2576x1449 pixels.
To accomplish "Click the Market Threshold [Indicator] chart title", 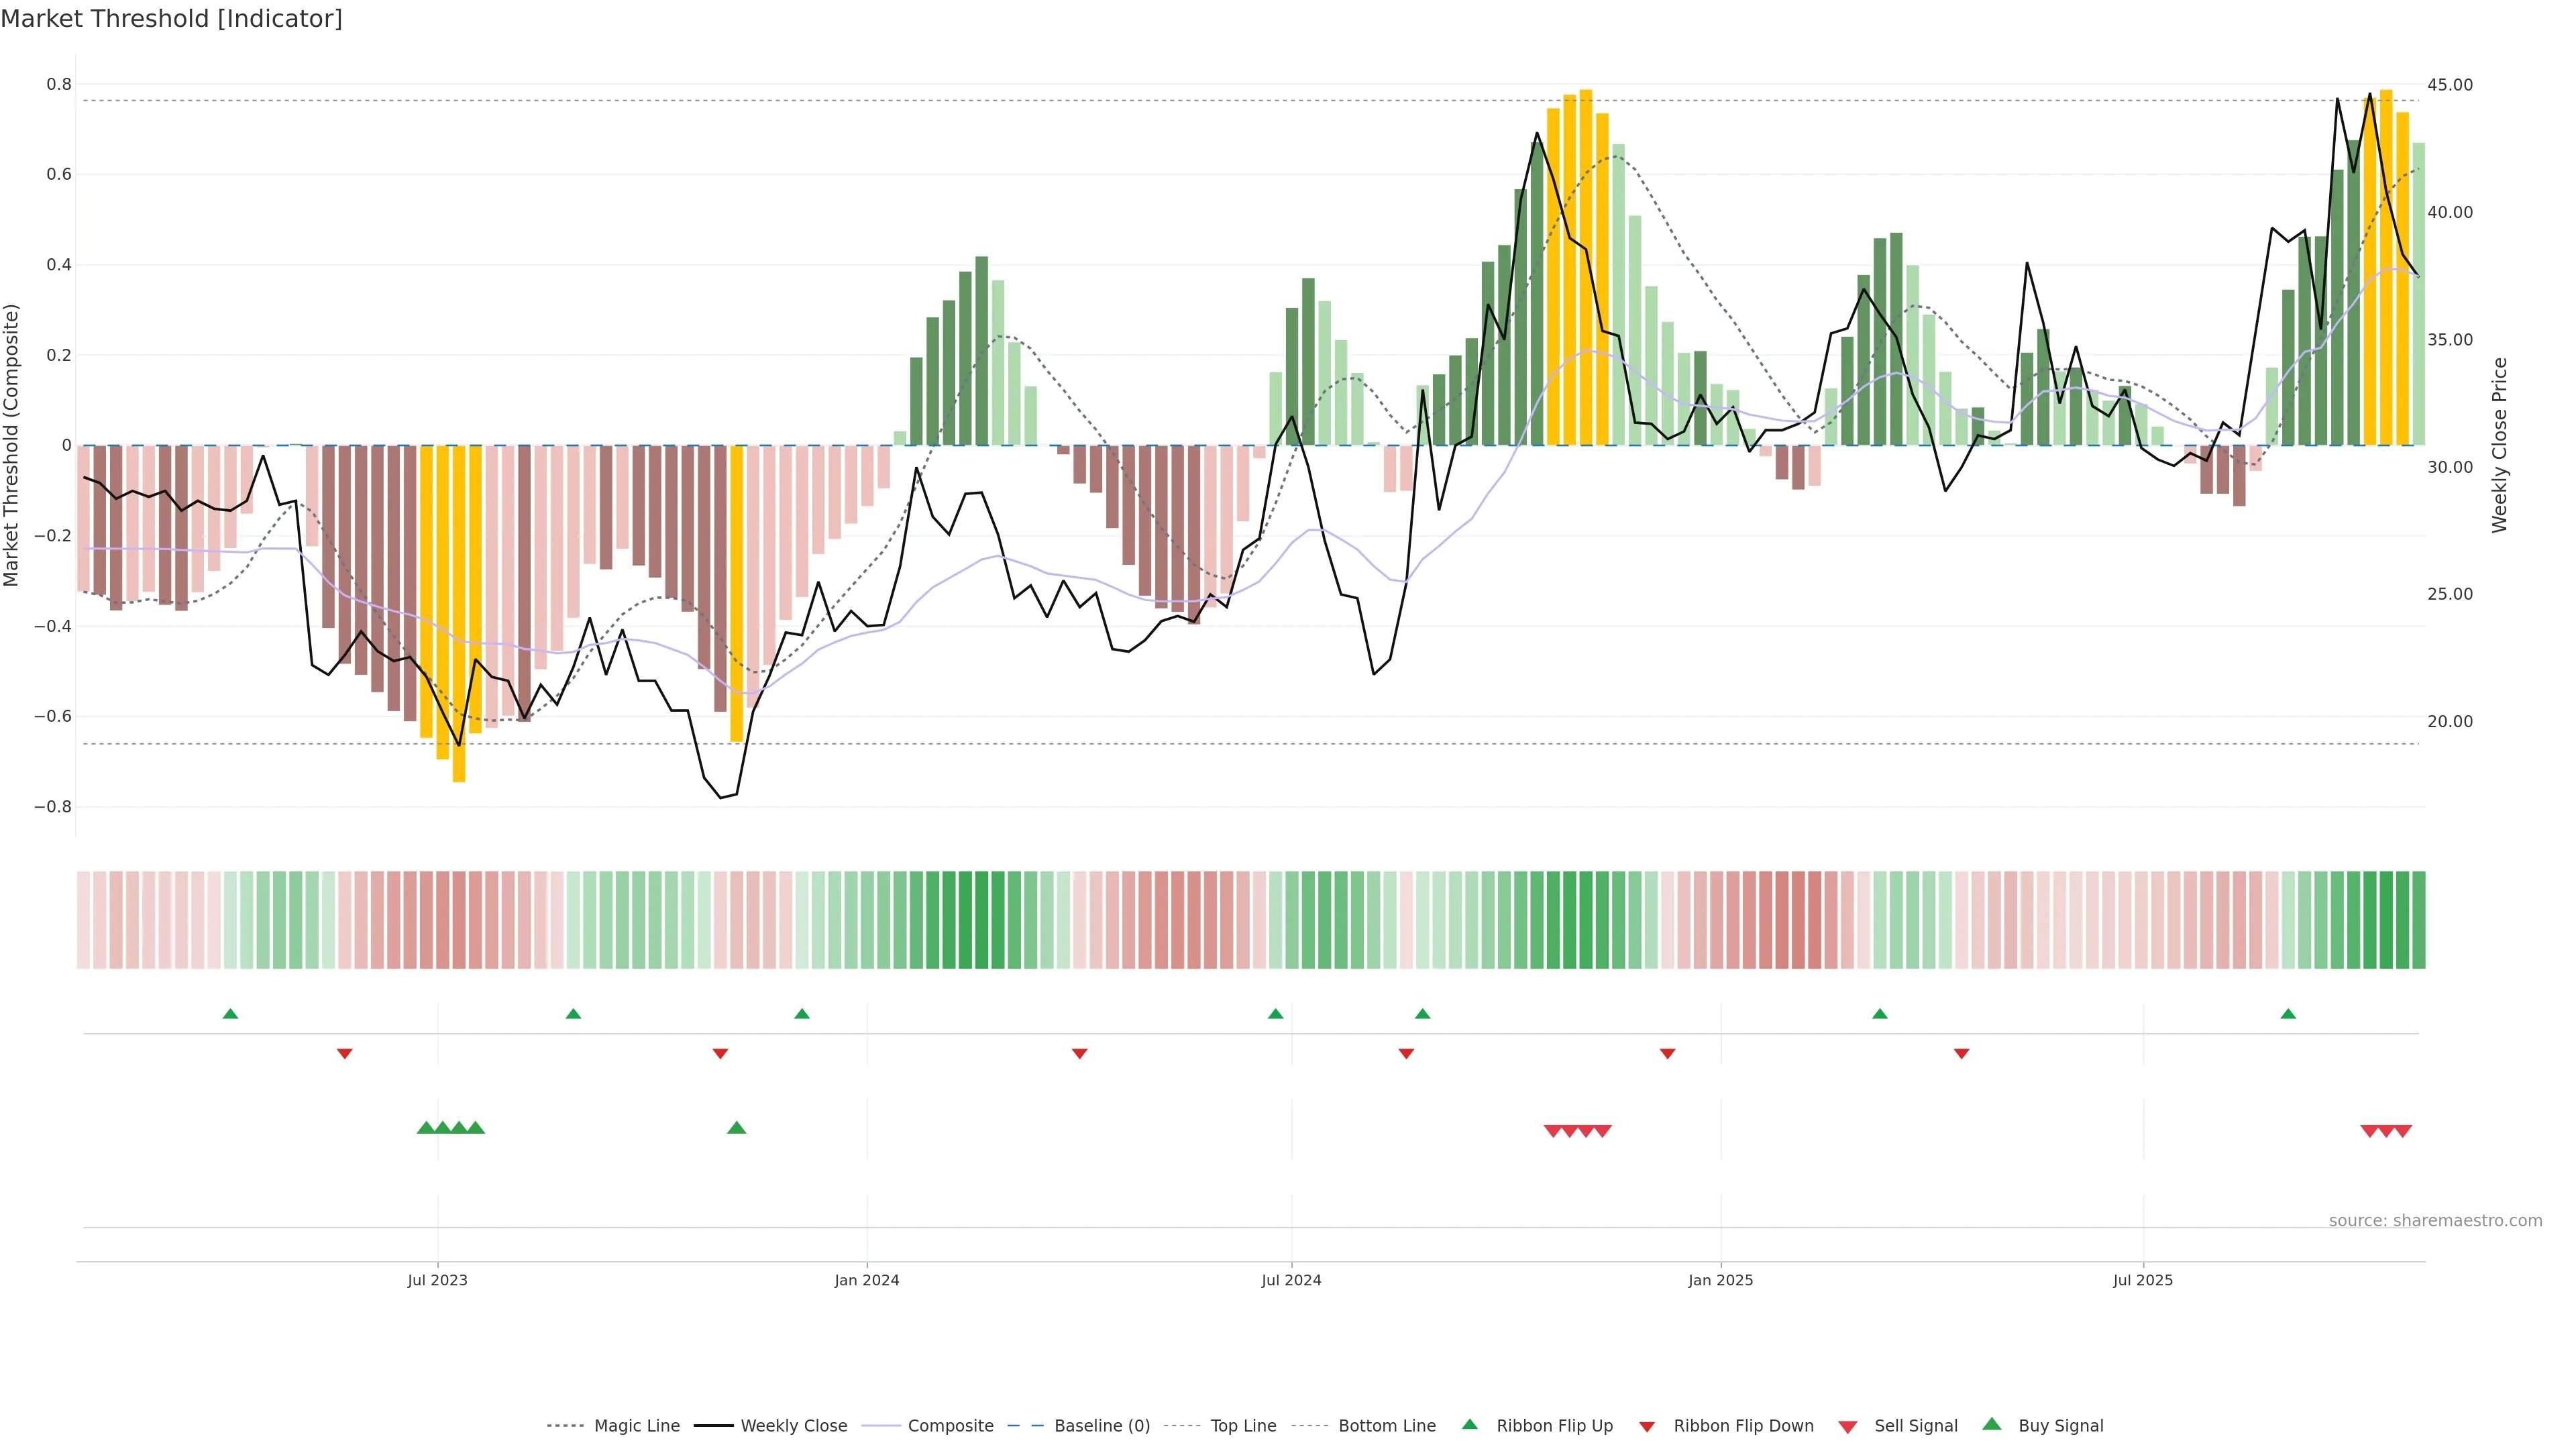I will tap(171, 19).
